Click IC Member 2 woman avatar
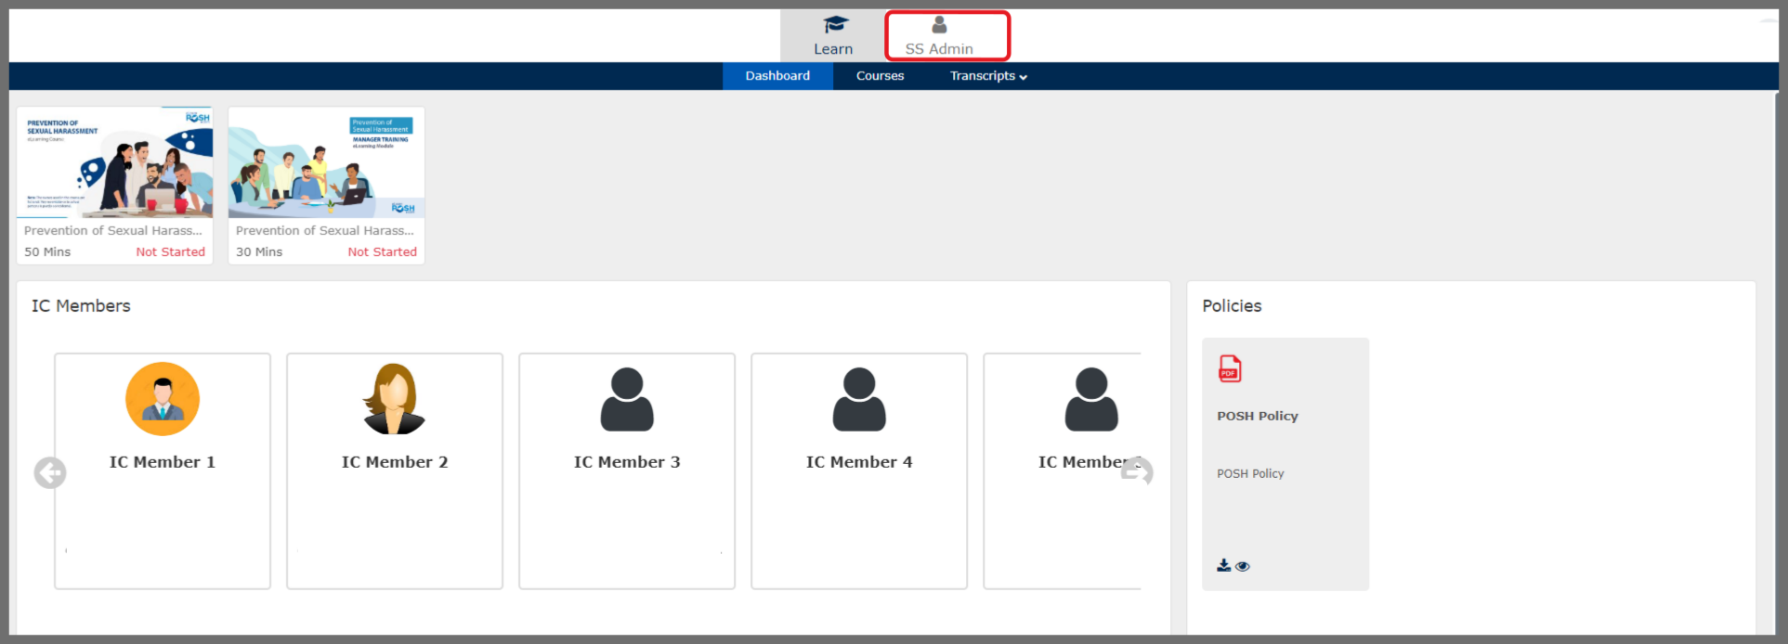 click(395, 399)
